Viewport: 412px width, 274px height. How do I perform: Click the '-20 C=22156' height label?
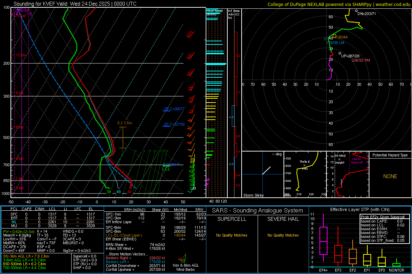click(174, 124)
